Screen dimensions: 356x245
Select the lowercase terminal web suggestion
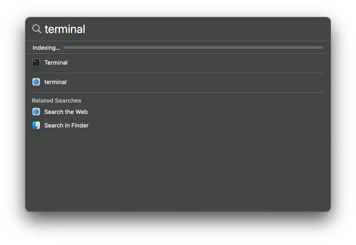55,82
